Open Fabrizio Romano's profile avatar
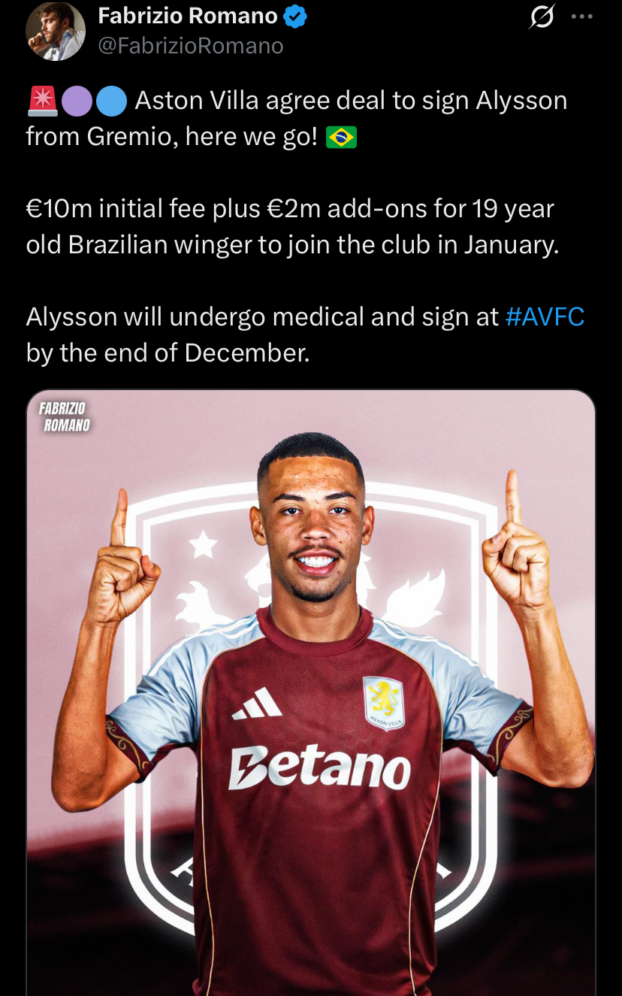 pos(56,32)
